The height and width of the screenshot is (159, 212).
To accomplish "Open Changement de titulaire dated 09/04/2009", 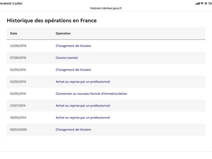I will click(x=73, y=130).
